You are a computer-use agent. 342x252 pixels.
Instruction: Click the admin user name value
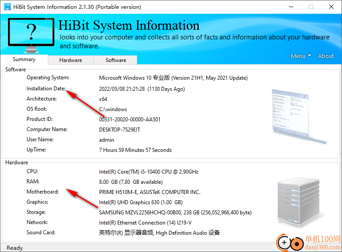pos(107,140)
